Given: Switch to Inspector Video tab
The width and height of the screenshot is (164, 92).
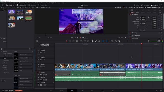Looking at the screenshot, I should (x=132, y=11).
